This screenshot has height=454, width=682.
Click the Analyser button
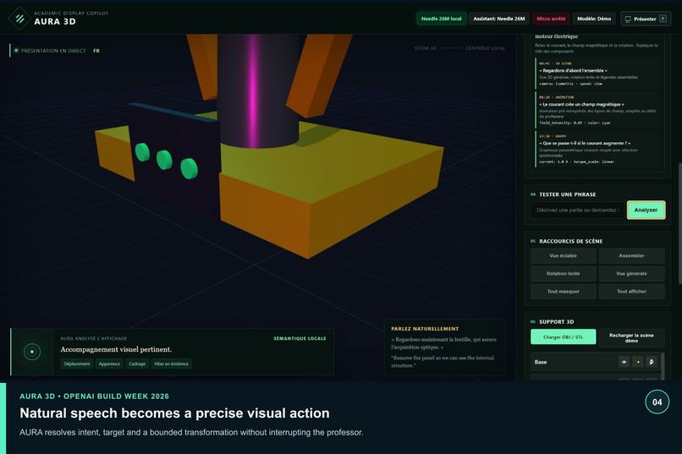(646, 210)
